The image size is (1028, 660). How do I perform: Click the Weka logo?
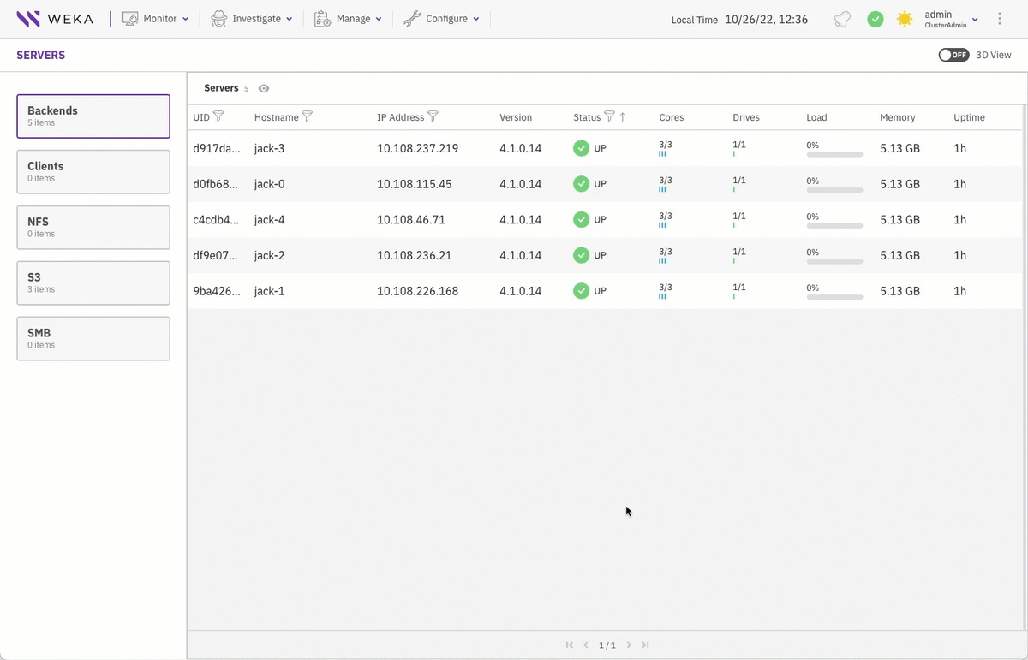(56, 18)
